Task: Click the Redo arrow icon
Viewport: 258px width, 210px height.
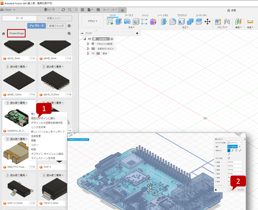Action: (113, 10)
